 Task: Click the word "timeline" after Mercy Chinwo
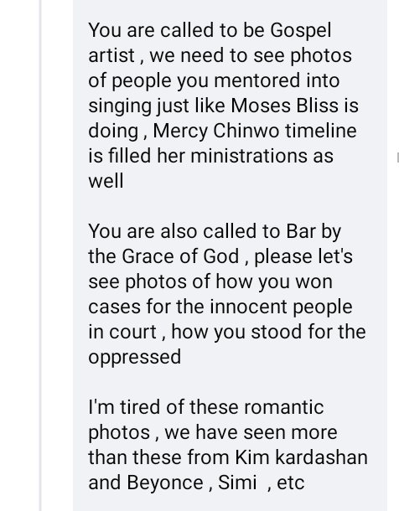click(321, 131)
